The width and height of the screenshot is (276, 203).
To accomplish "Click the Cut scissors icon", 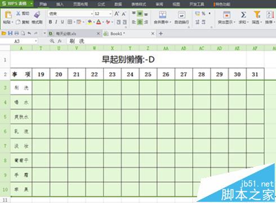I will pyautogui.click(x=18, y=14).
